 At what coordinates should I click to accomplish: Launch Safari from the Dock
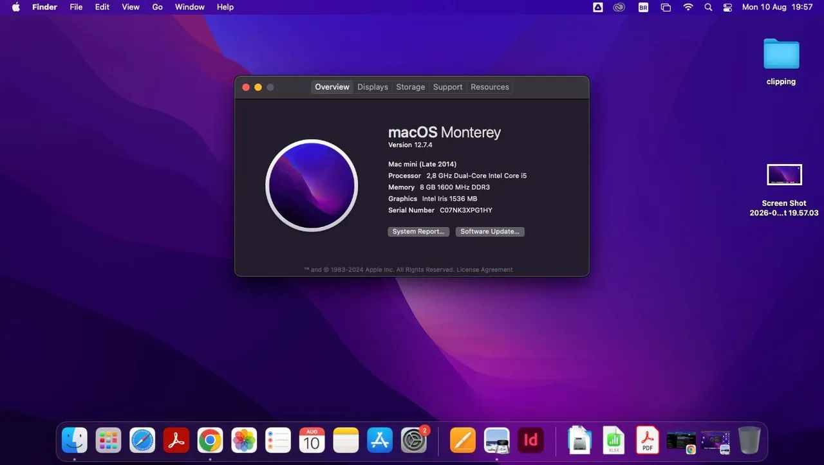[x=142, y=441]
